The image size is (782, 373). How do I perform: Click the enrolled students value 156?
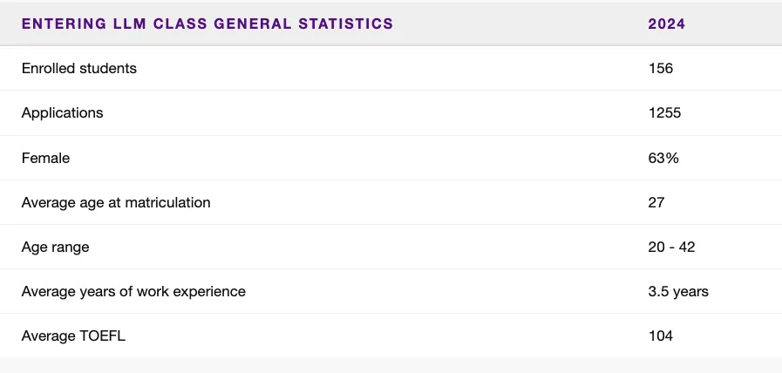click(x=661, y=68)
